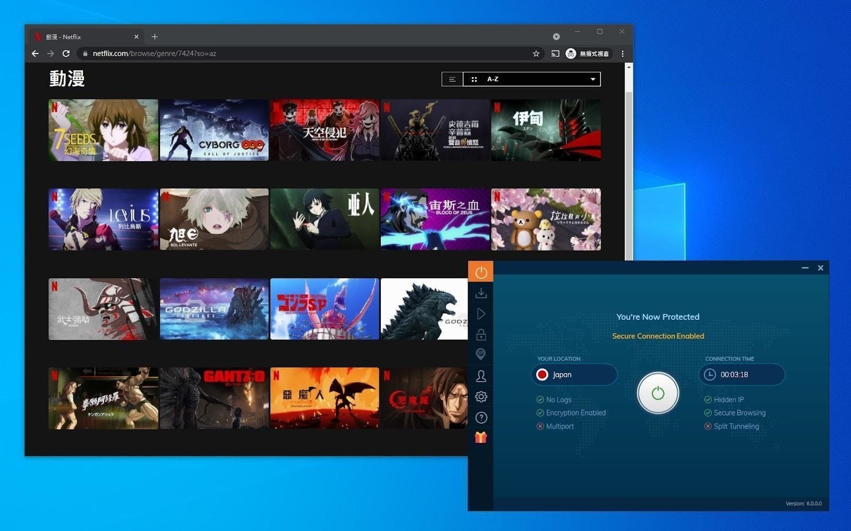The height and width of the screenshot is (531, 851).
Task: Click the Multiport status item
Action: 555,426
